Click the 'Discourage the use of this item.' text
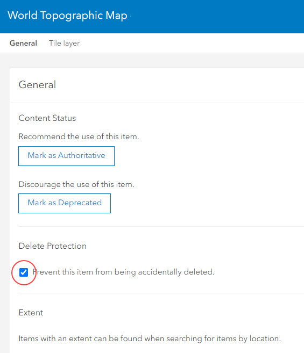 coord(76,184)
